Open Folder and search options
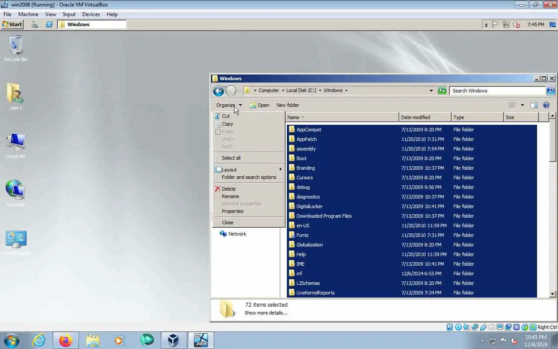The image size is (558, 349). pyautogui.click(x=249, y=177)
